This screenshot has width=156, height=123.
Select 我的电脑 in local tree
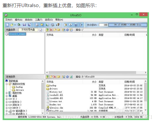point(13,81)
